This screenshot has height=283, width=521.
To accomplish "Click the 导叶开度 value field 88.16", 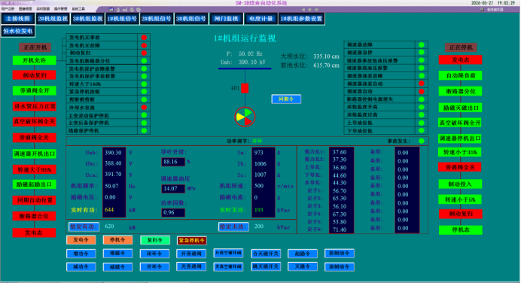I will [x=173, y=162].
